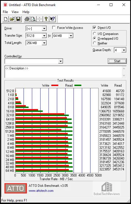Click the Print Preview toolbar icon
The height and width of the screenshot is (204, 131).
point(33,19)
